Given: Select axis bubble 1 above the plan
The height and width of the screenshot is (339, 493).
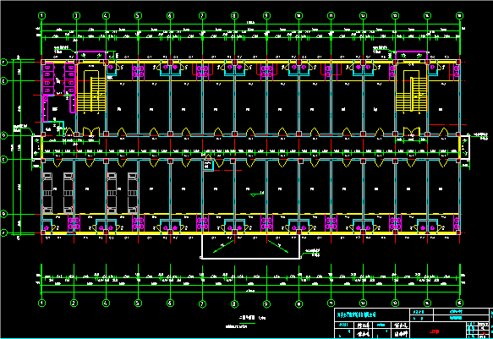Looking at the screenshot, I should pos(41,15).
